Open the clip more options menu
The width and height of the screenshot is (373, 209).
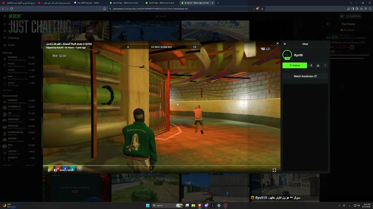325,66
